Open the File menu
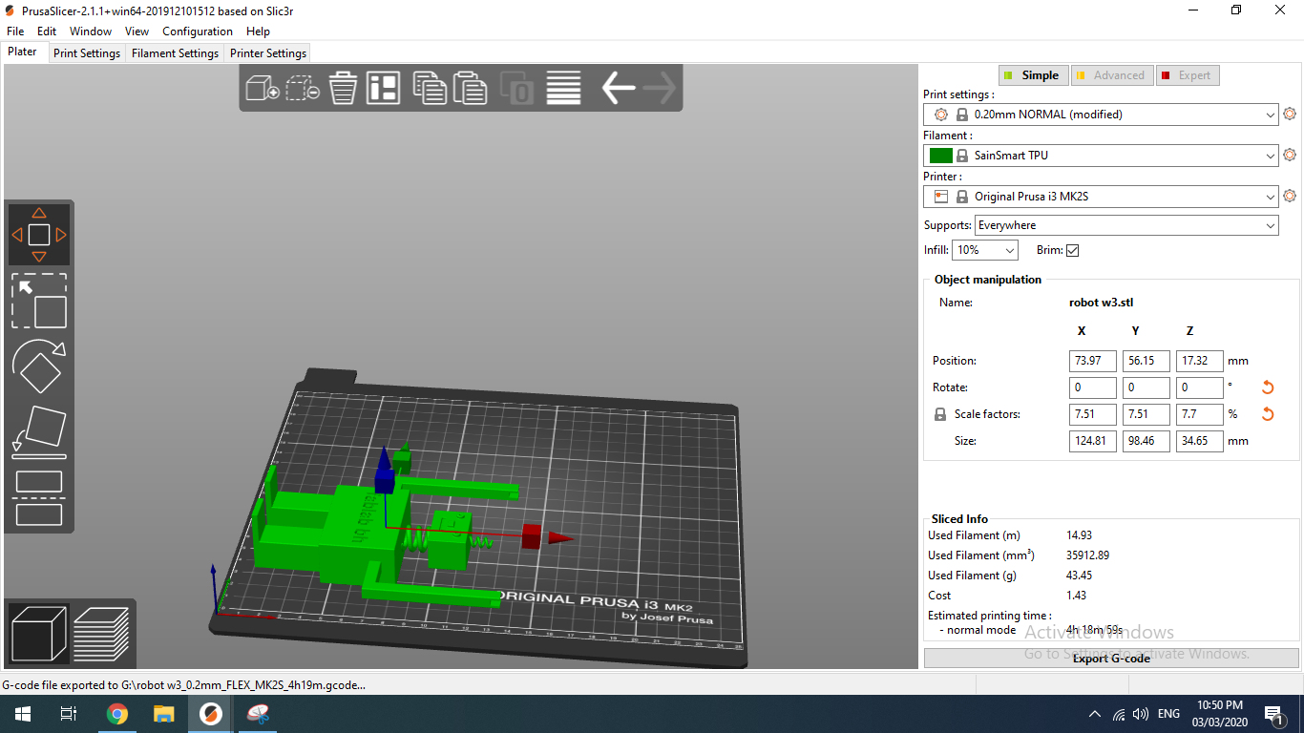Screen dimensions: 1304x733 pos(15,31)
